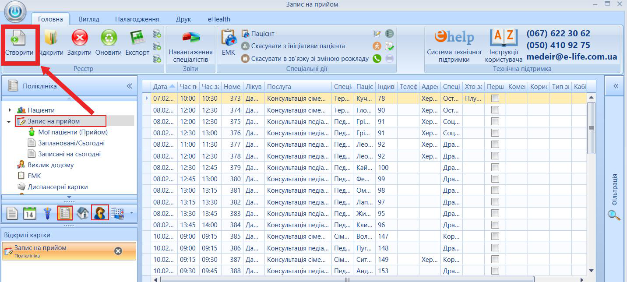
Task: Click the calendar icon in bottom sidebar toolbar
Action: pos(29,213)
